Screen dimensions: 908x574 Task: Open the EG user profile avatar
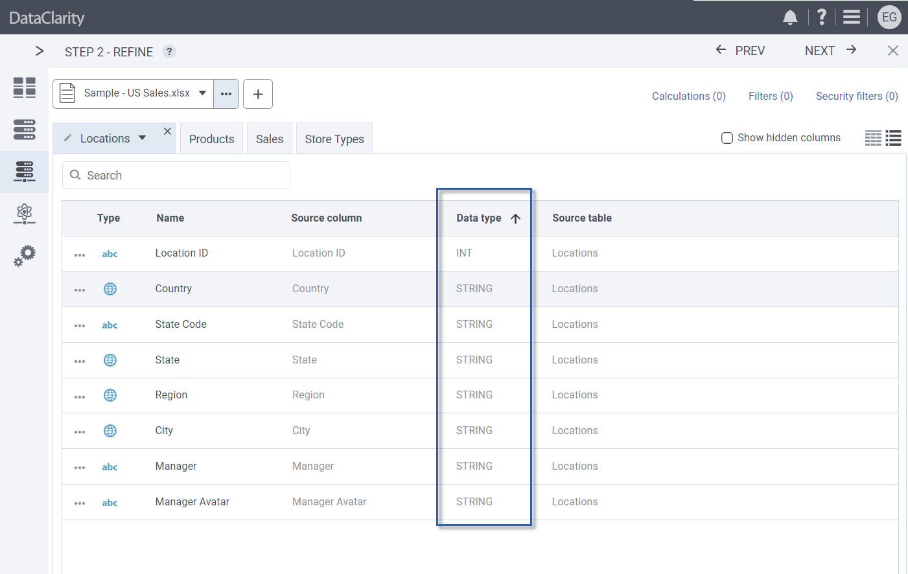coord(889,17)
